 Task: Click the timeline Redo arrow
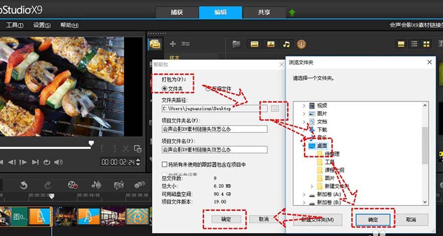click(48, 185)
